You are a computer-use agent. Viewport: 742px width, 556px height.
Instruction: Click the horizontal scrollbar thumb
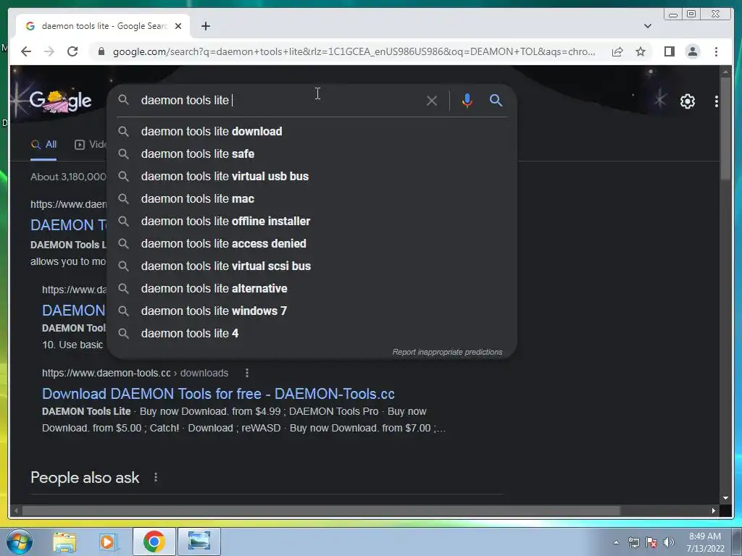click(x=321, y=510)
